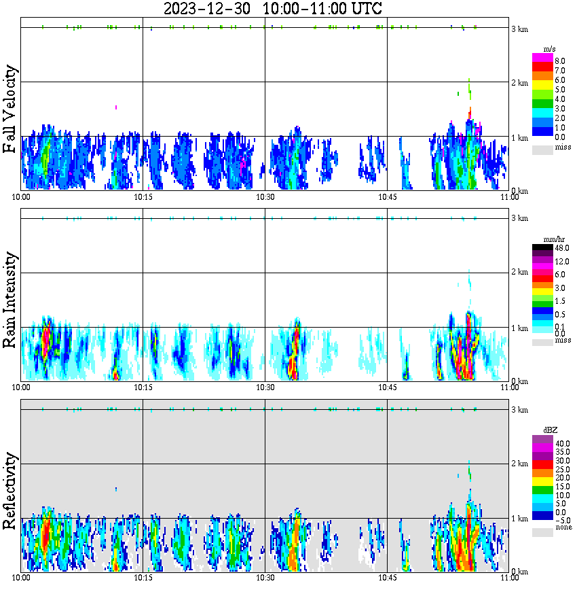Click the '3 km' label of Fall Velocity plot
Viewport: 577px width, 590px height.
tap(519, 29)
